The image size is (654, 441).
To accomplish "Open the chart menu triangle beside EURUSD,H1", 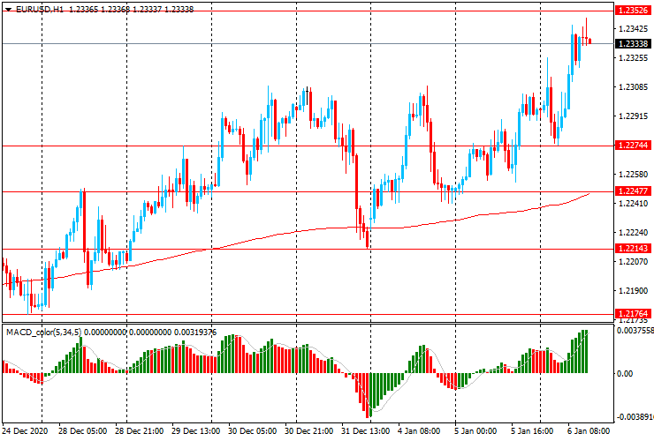I will [8, 10].
